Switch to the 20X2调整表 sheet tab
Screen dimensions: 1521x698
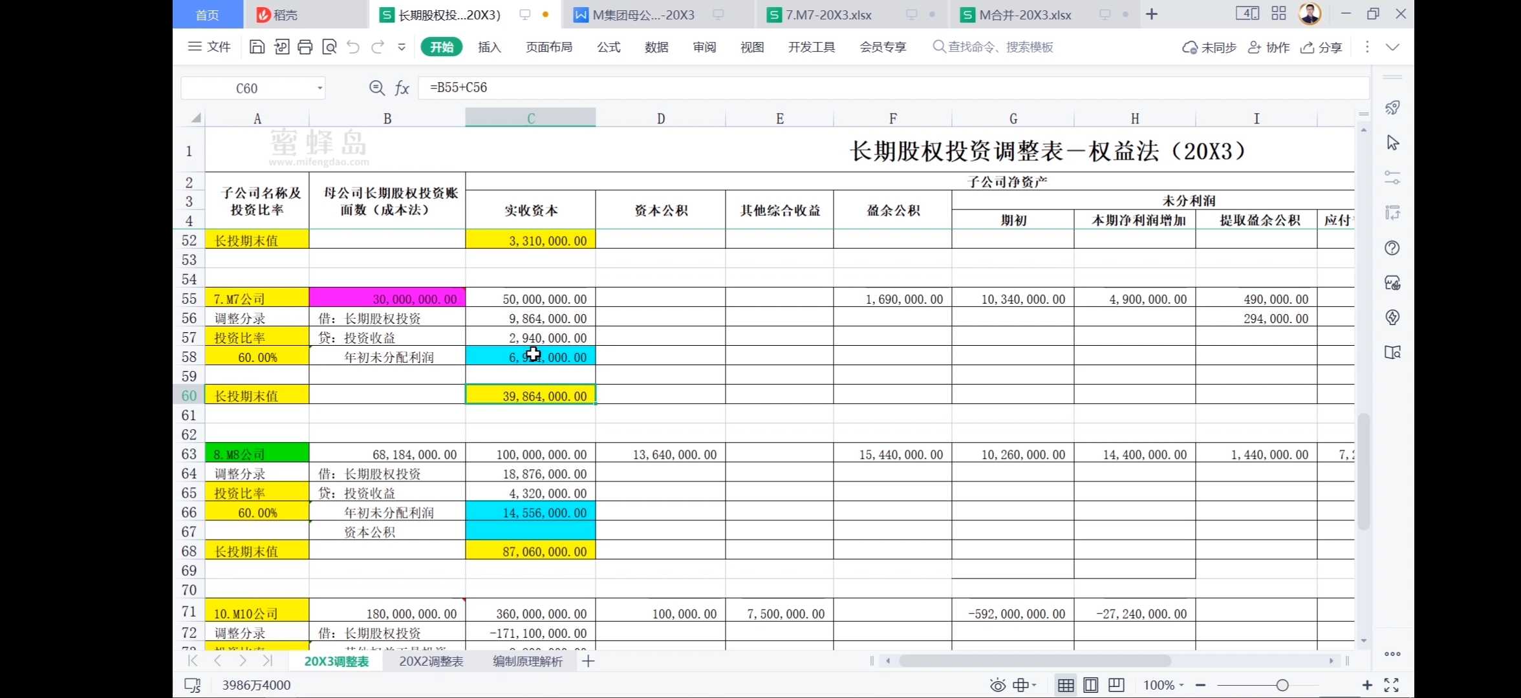tap(431, 661)
